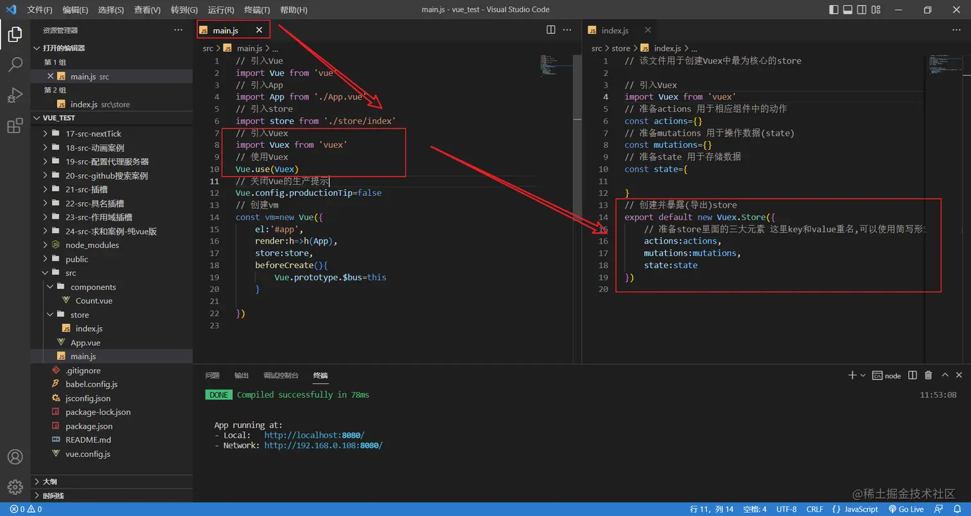
Task: Change the CRLF end of line sequence
Action: 815,509
